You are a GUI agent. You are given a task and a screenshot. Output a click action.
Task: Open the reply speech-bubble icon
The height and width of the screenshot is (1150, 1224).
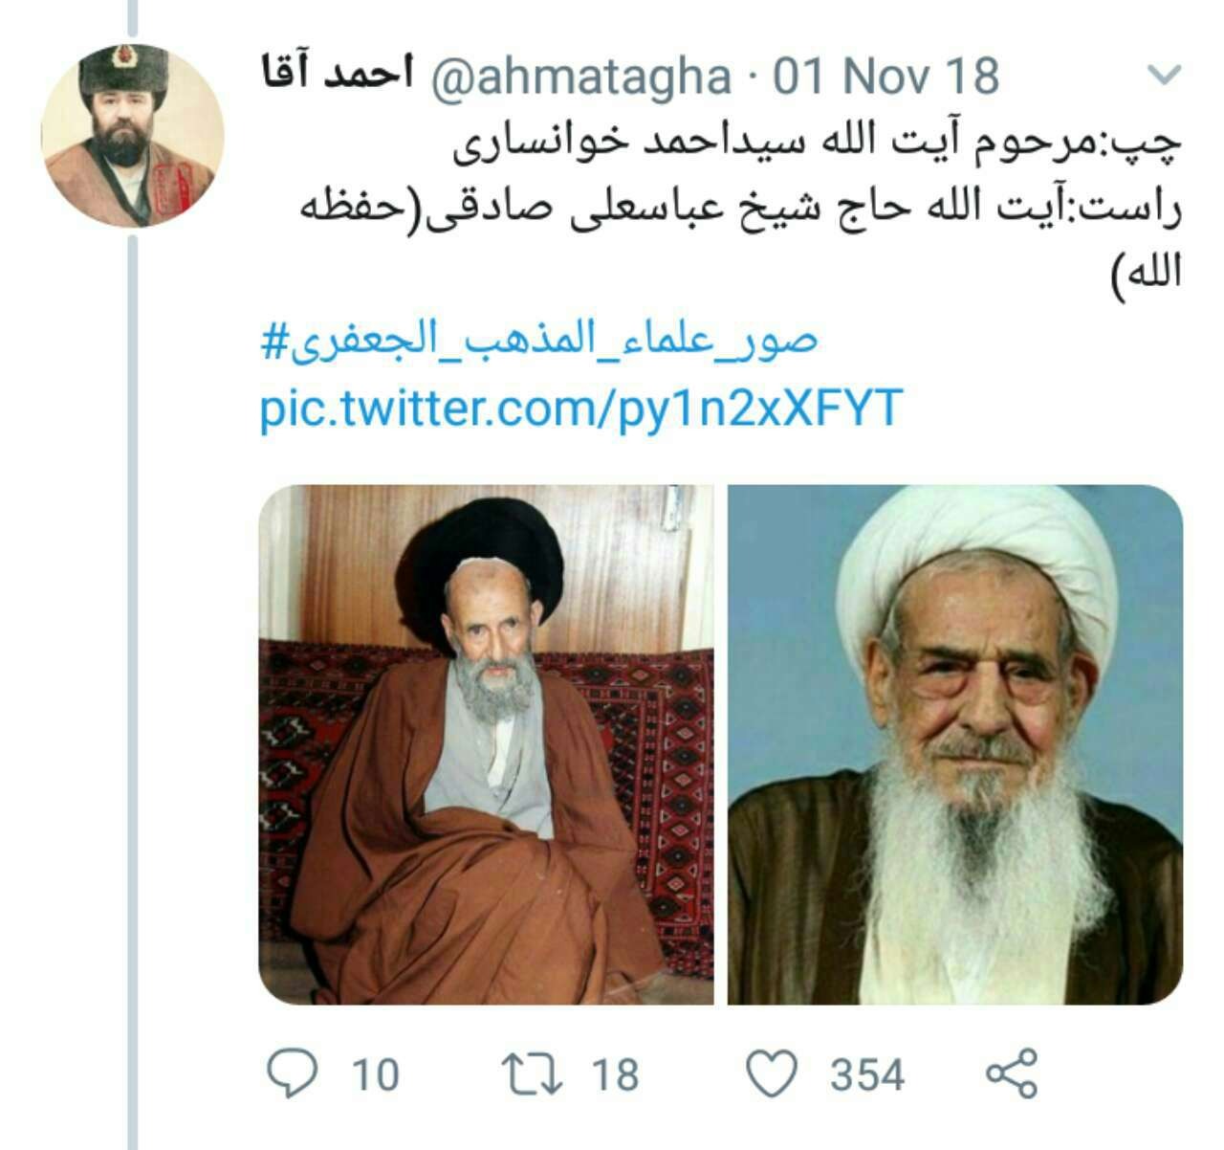[291, 1073]
